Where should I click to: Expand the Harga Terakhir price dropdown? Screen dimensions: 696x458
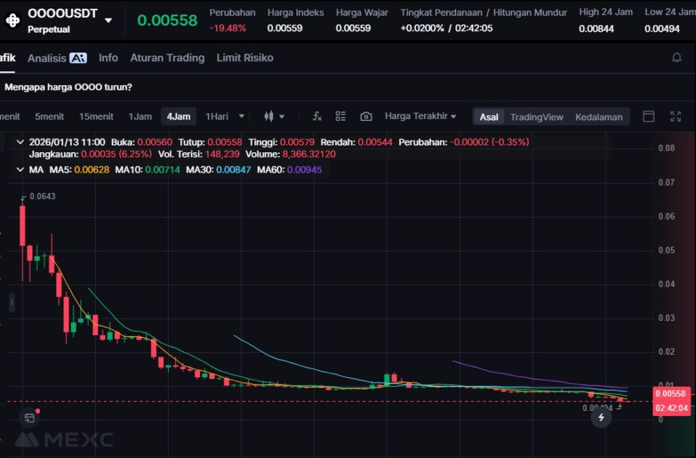(x=420, y=116)
